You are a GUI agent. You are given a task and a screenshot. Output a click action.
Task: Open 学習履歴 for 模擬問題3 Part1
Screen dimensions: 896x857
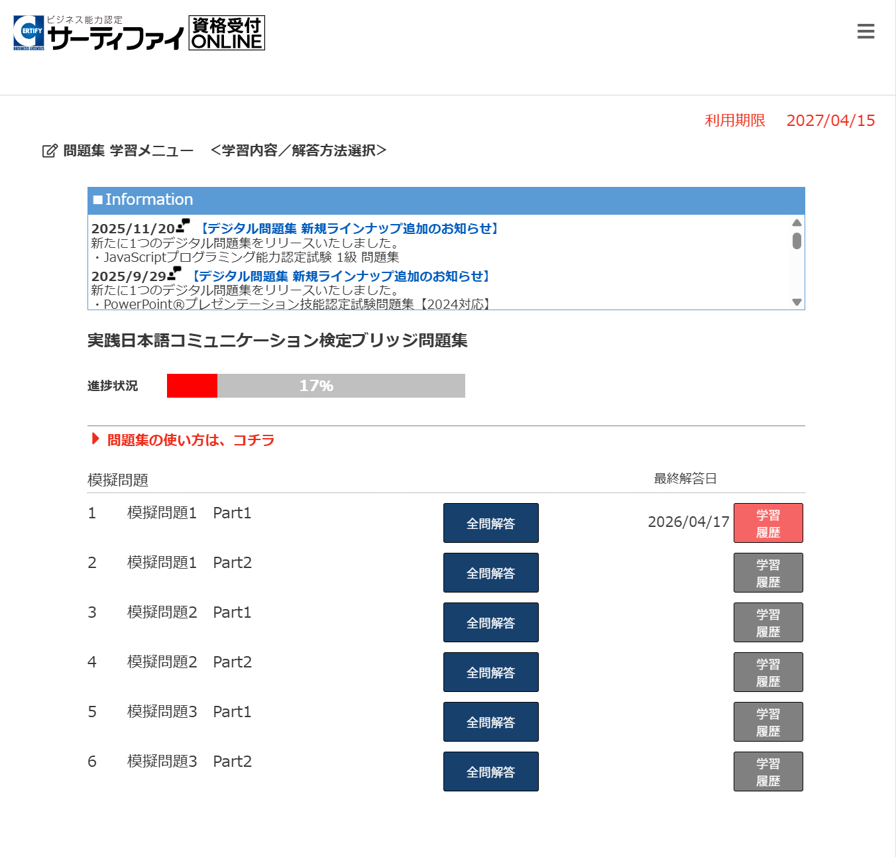pos(767,722)
